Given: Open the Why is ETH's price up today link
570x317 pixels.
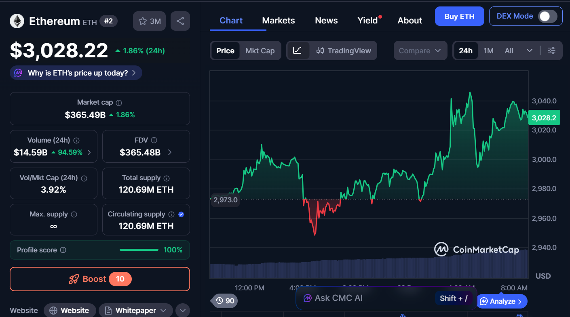Looking at the screenshot, I should [76, 73].
